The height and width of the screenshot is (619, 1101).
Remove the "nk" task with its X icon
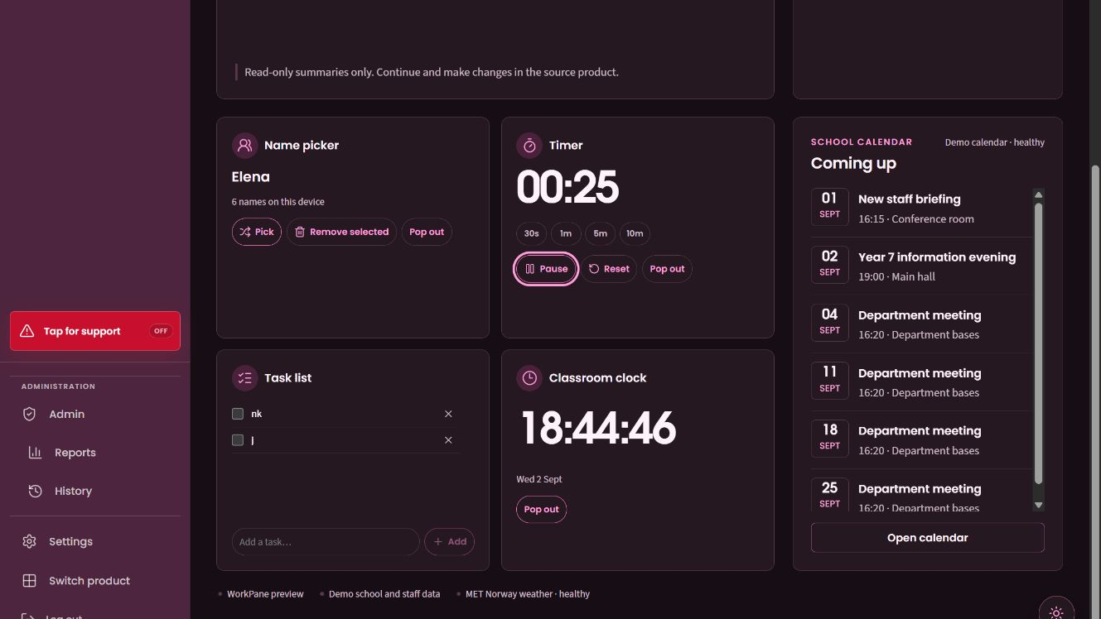coord(448,414)
